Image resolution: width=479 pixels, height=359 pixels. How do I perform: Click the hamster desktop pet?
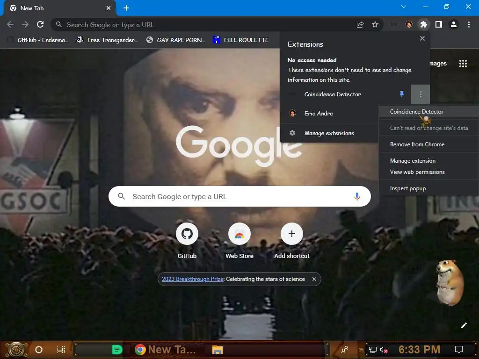pos(450,283)
